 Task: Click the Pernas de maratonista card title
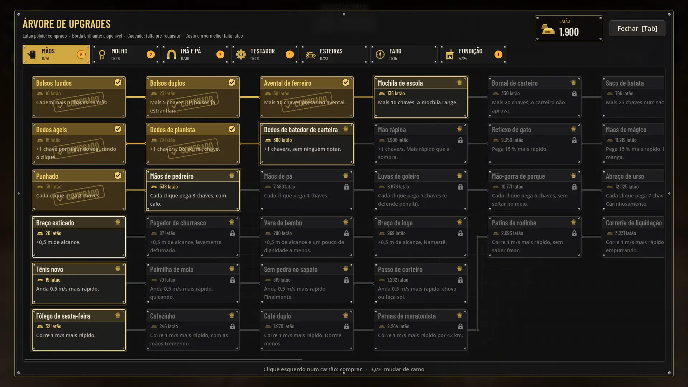(x=407, y=316)
